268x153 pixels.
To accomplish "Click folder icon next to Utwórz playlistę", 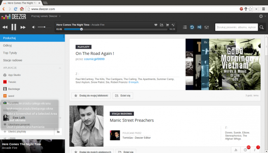I will pos(58,132).
